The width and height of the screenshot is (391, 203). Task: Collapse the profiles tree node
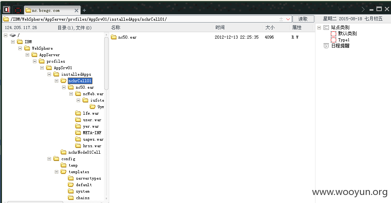(34, 61)
